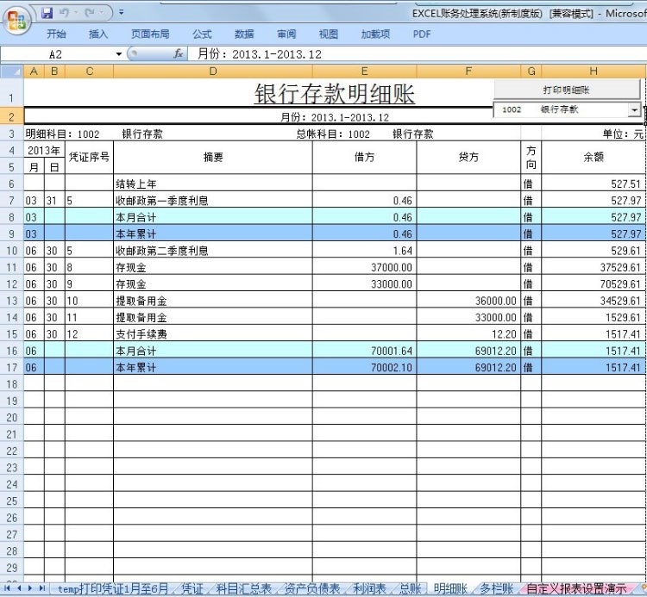Select column D header

pyautogui.click(x=213, y=72)
